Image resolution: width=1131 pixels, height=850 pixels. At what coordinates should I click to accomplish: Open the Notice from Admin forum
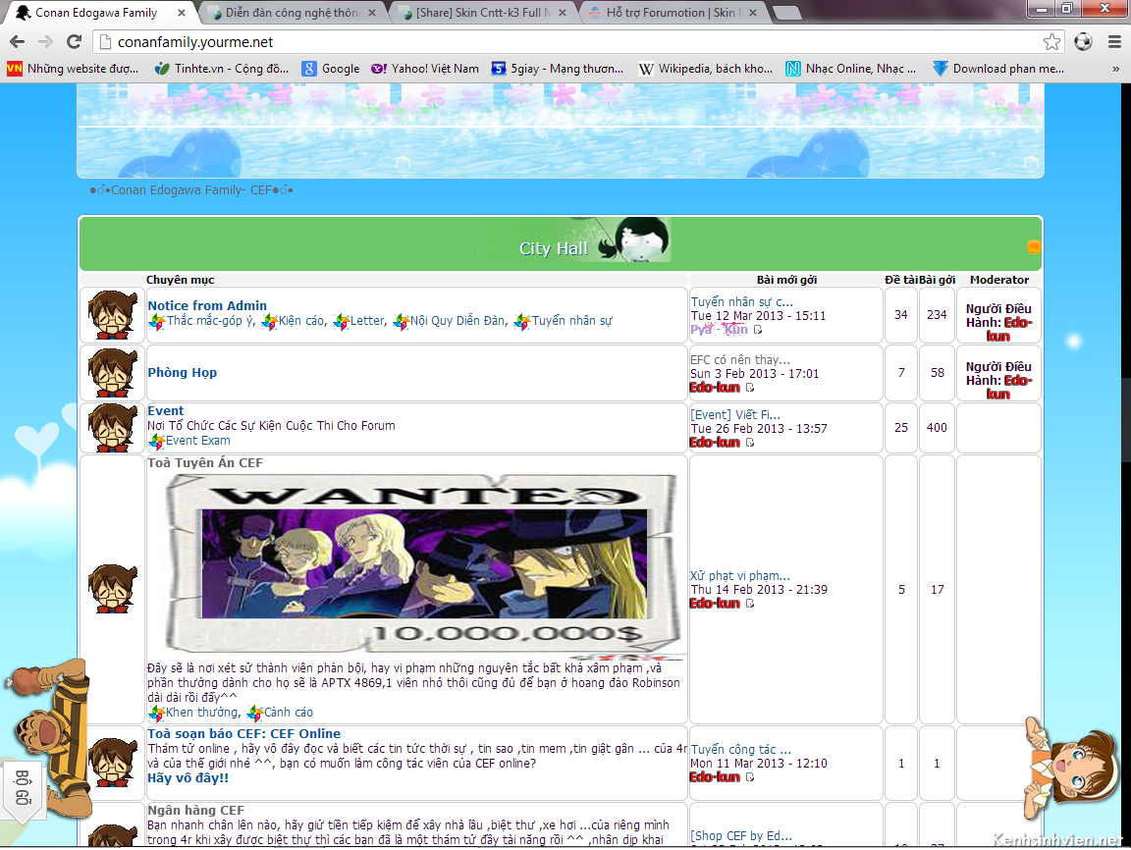tap(207, 305)
